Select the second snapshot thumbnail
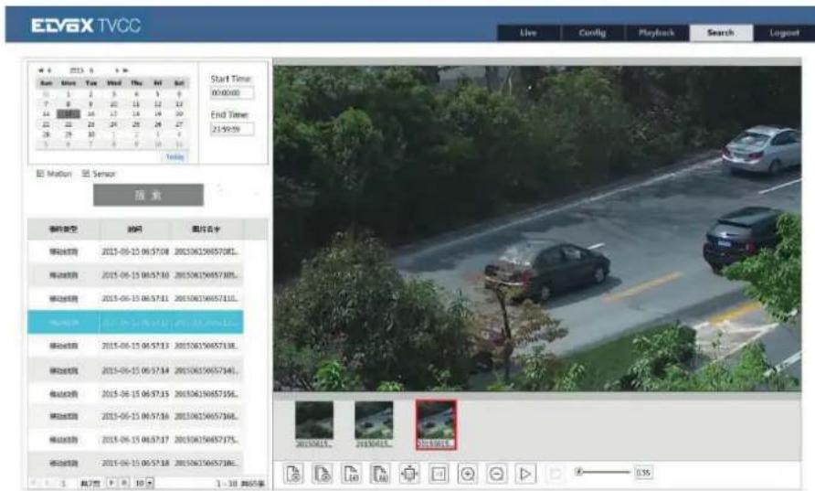Viewport: 815px width, 491px height. [374, 424]
